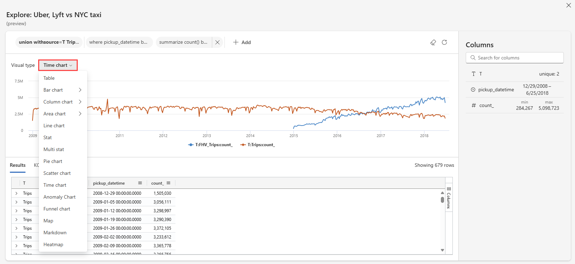
Task: Select Anomaly Chart visual type
Action: [x=60, y=197]
